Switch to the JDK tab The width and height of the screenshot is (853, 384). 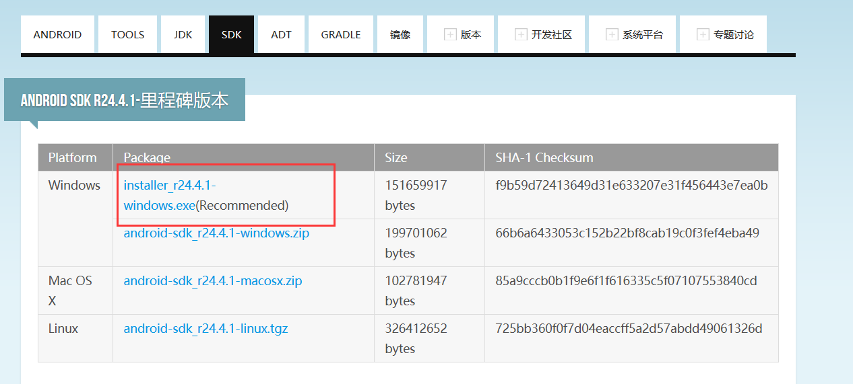pyautogui.click(x=183, y=34)
